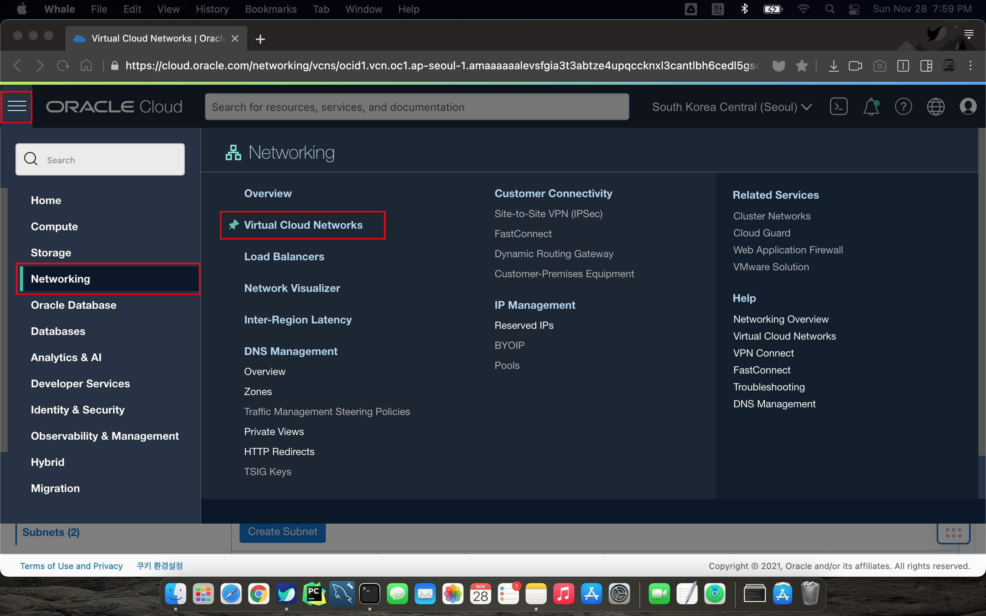Close the navigation hamburger menu
Screen dimensions: 986x616
17,107
